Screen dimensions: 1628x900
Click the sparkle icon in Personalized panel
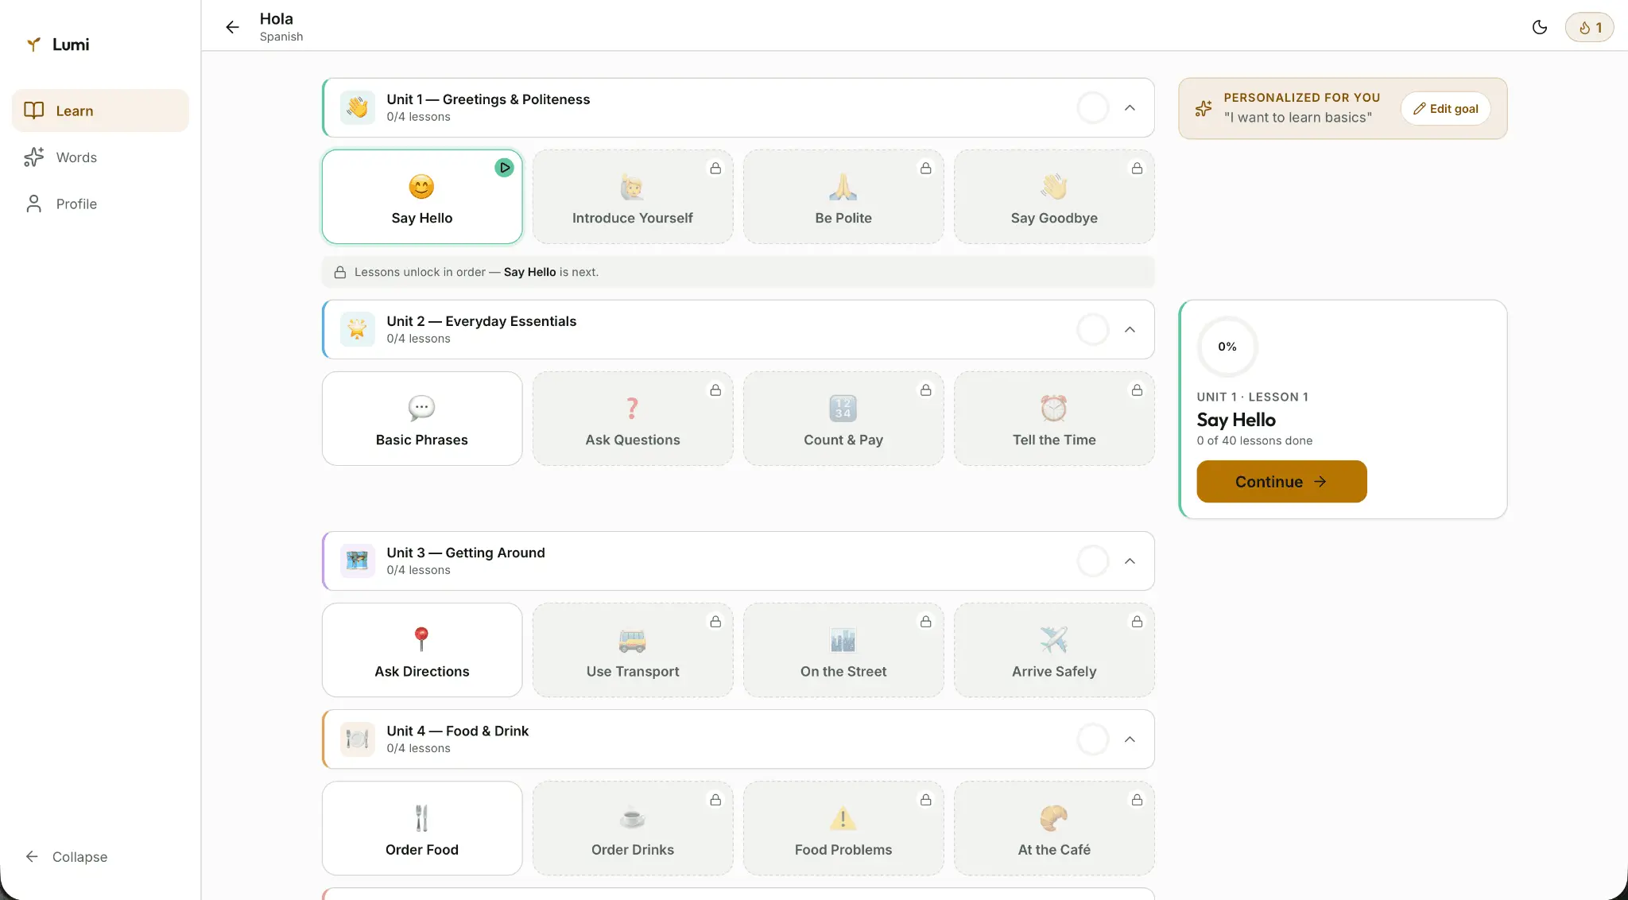click(1204, 108)
